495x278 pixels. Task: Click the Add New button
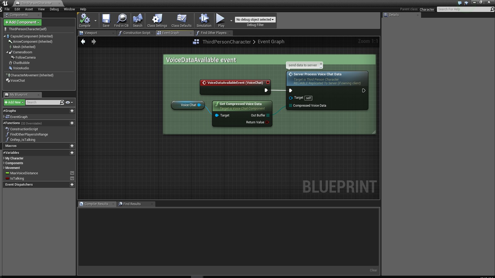[x=14, y=102]
